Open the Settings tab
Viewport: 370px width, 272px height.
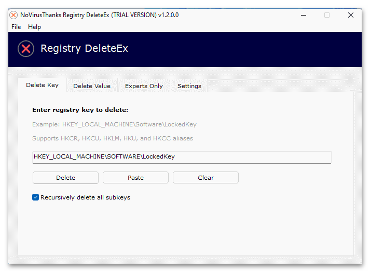click(189, 86)
